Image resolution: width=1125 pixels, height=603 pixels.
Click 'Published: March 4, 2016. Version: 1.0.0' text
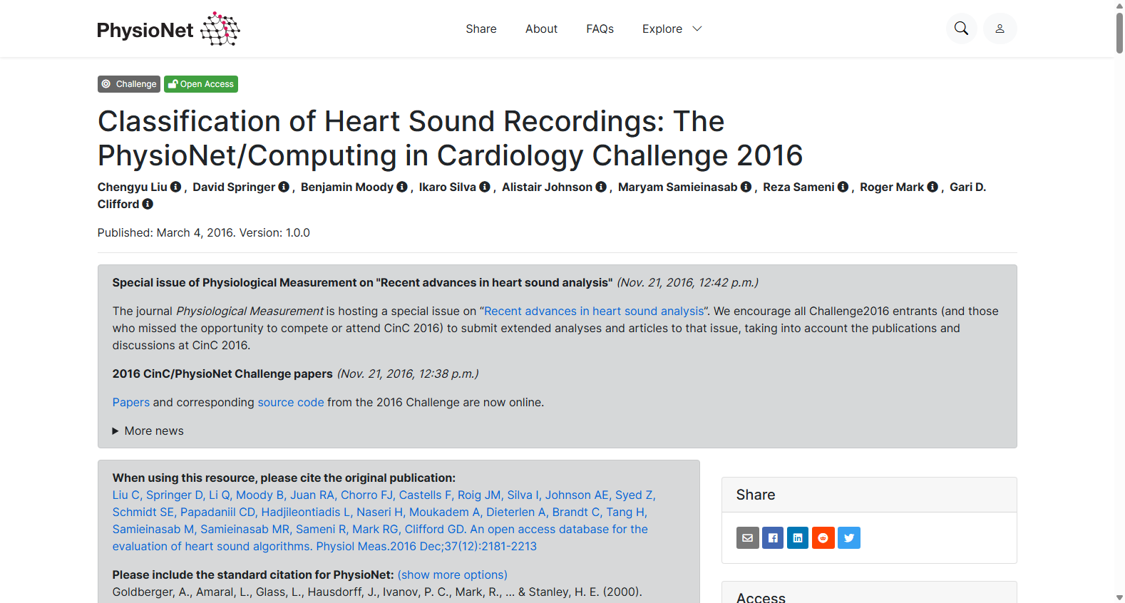point(204,233)
